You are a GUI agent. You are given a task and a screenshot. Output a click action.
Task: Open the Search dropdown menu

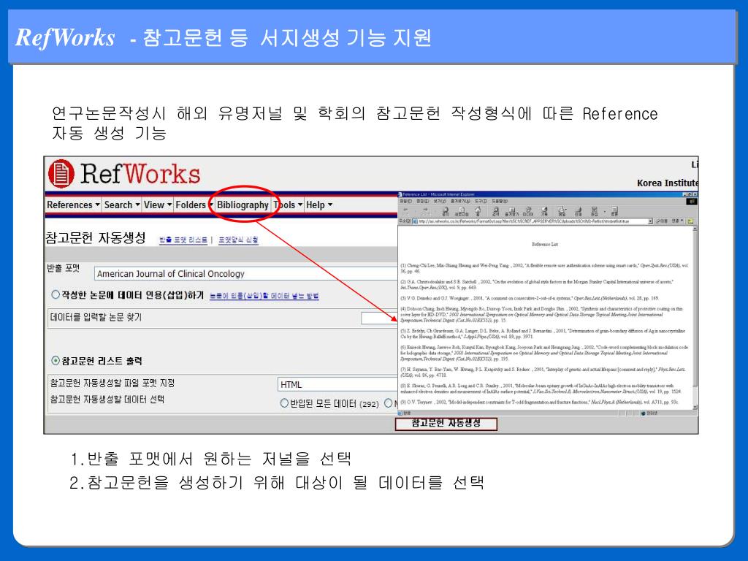122,205
